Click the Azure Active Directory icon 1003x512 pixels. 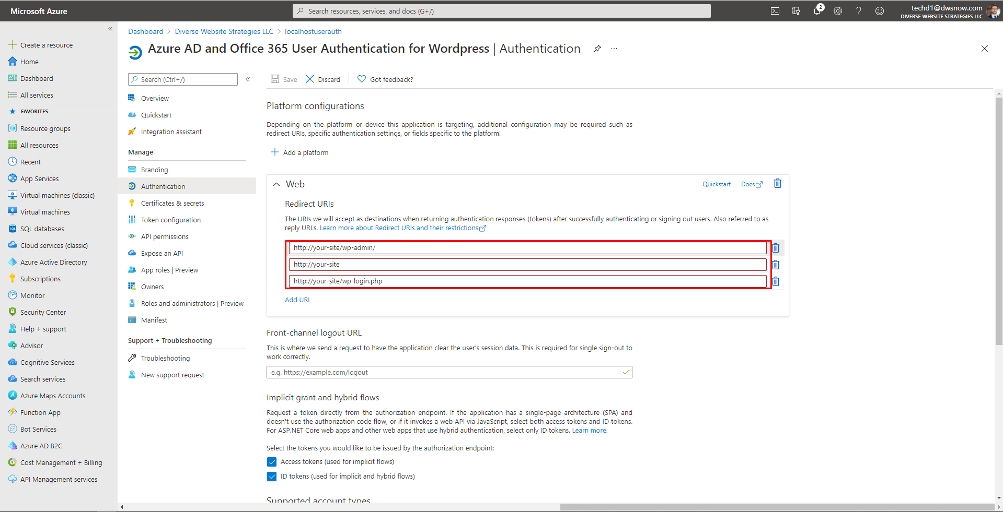point(13,262)
